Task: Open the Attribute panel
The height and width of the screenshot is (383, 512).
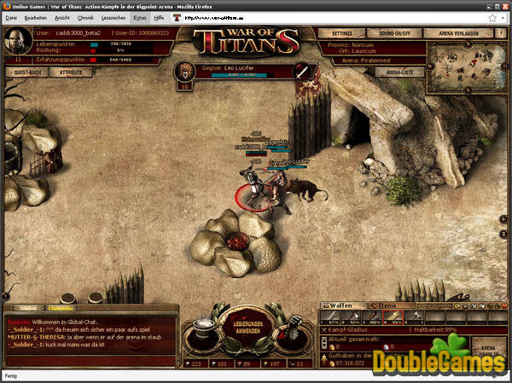Action: 71,73
